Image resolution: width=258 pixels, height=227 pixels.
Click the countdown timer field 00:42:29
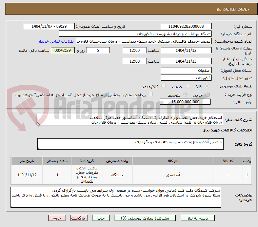point(63,50)
